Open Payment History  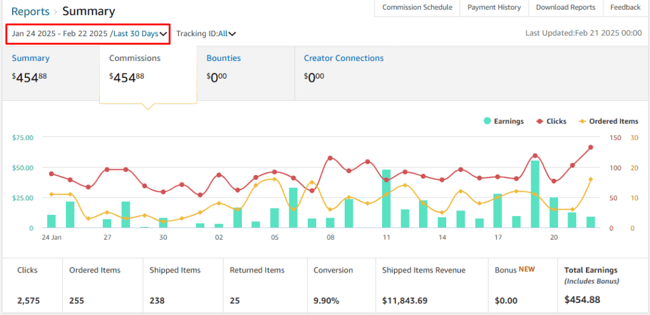click(x=494, y=8)
